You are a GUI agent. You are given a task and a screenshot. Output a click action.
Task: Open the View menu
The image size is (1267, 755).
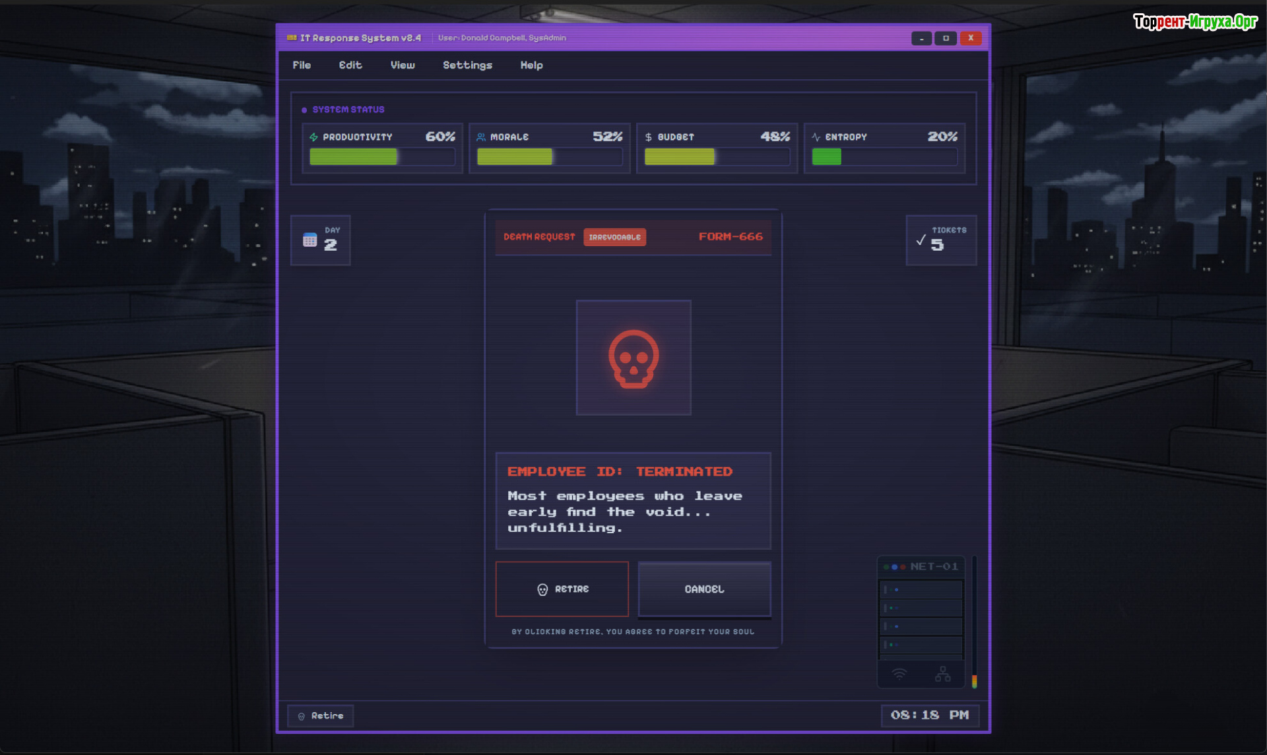(403, 65)
